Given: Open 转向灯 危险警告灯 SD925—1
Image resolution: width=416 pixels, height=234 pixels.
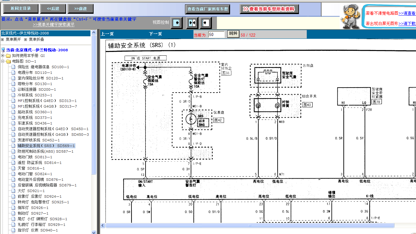Looking at the screenshot, I should click(44, 202).
